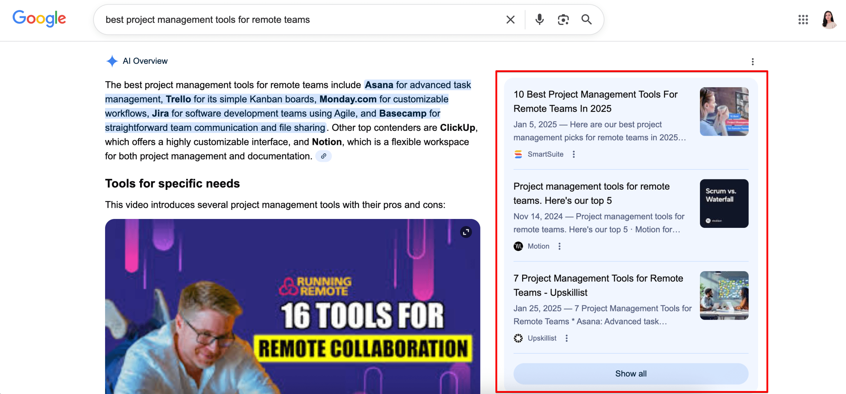This screenshot has width=846, height=394.
Task: Click the Show all button
Action: pos(631,374)
